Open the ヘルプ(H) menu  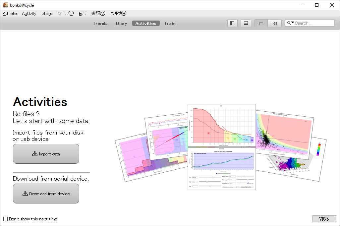(x=118, y=14)
